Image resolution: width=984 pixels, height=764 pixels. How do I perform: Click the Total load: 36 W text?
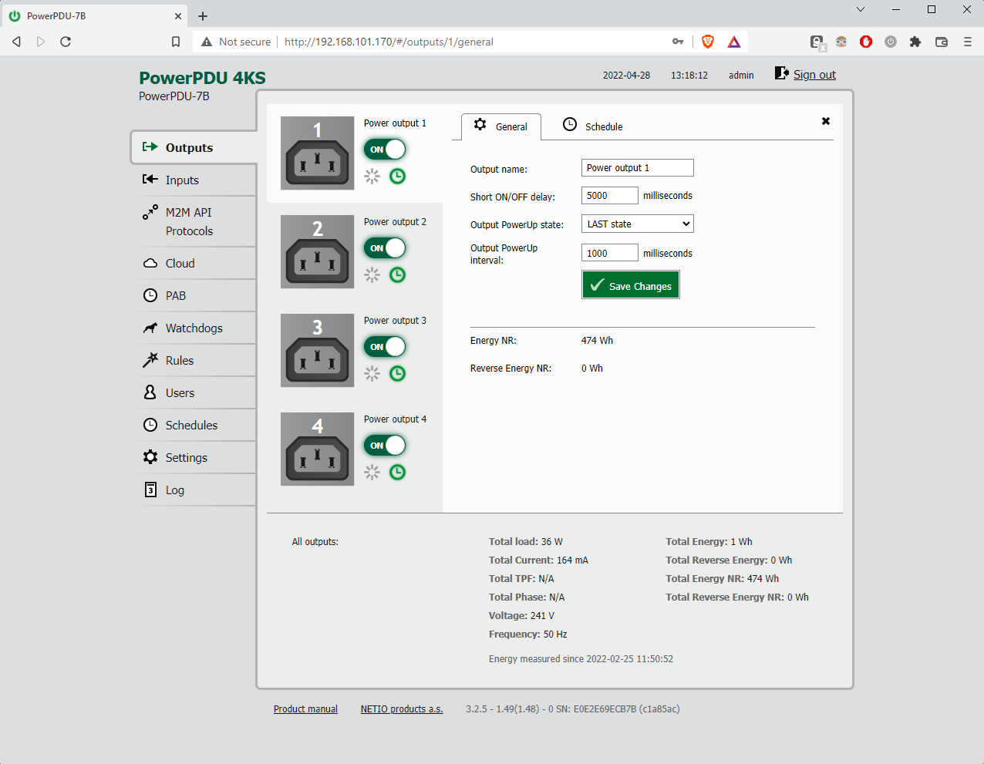point(526,542)
